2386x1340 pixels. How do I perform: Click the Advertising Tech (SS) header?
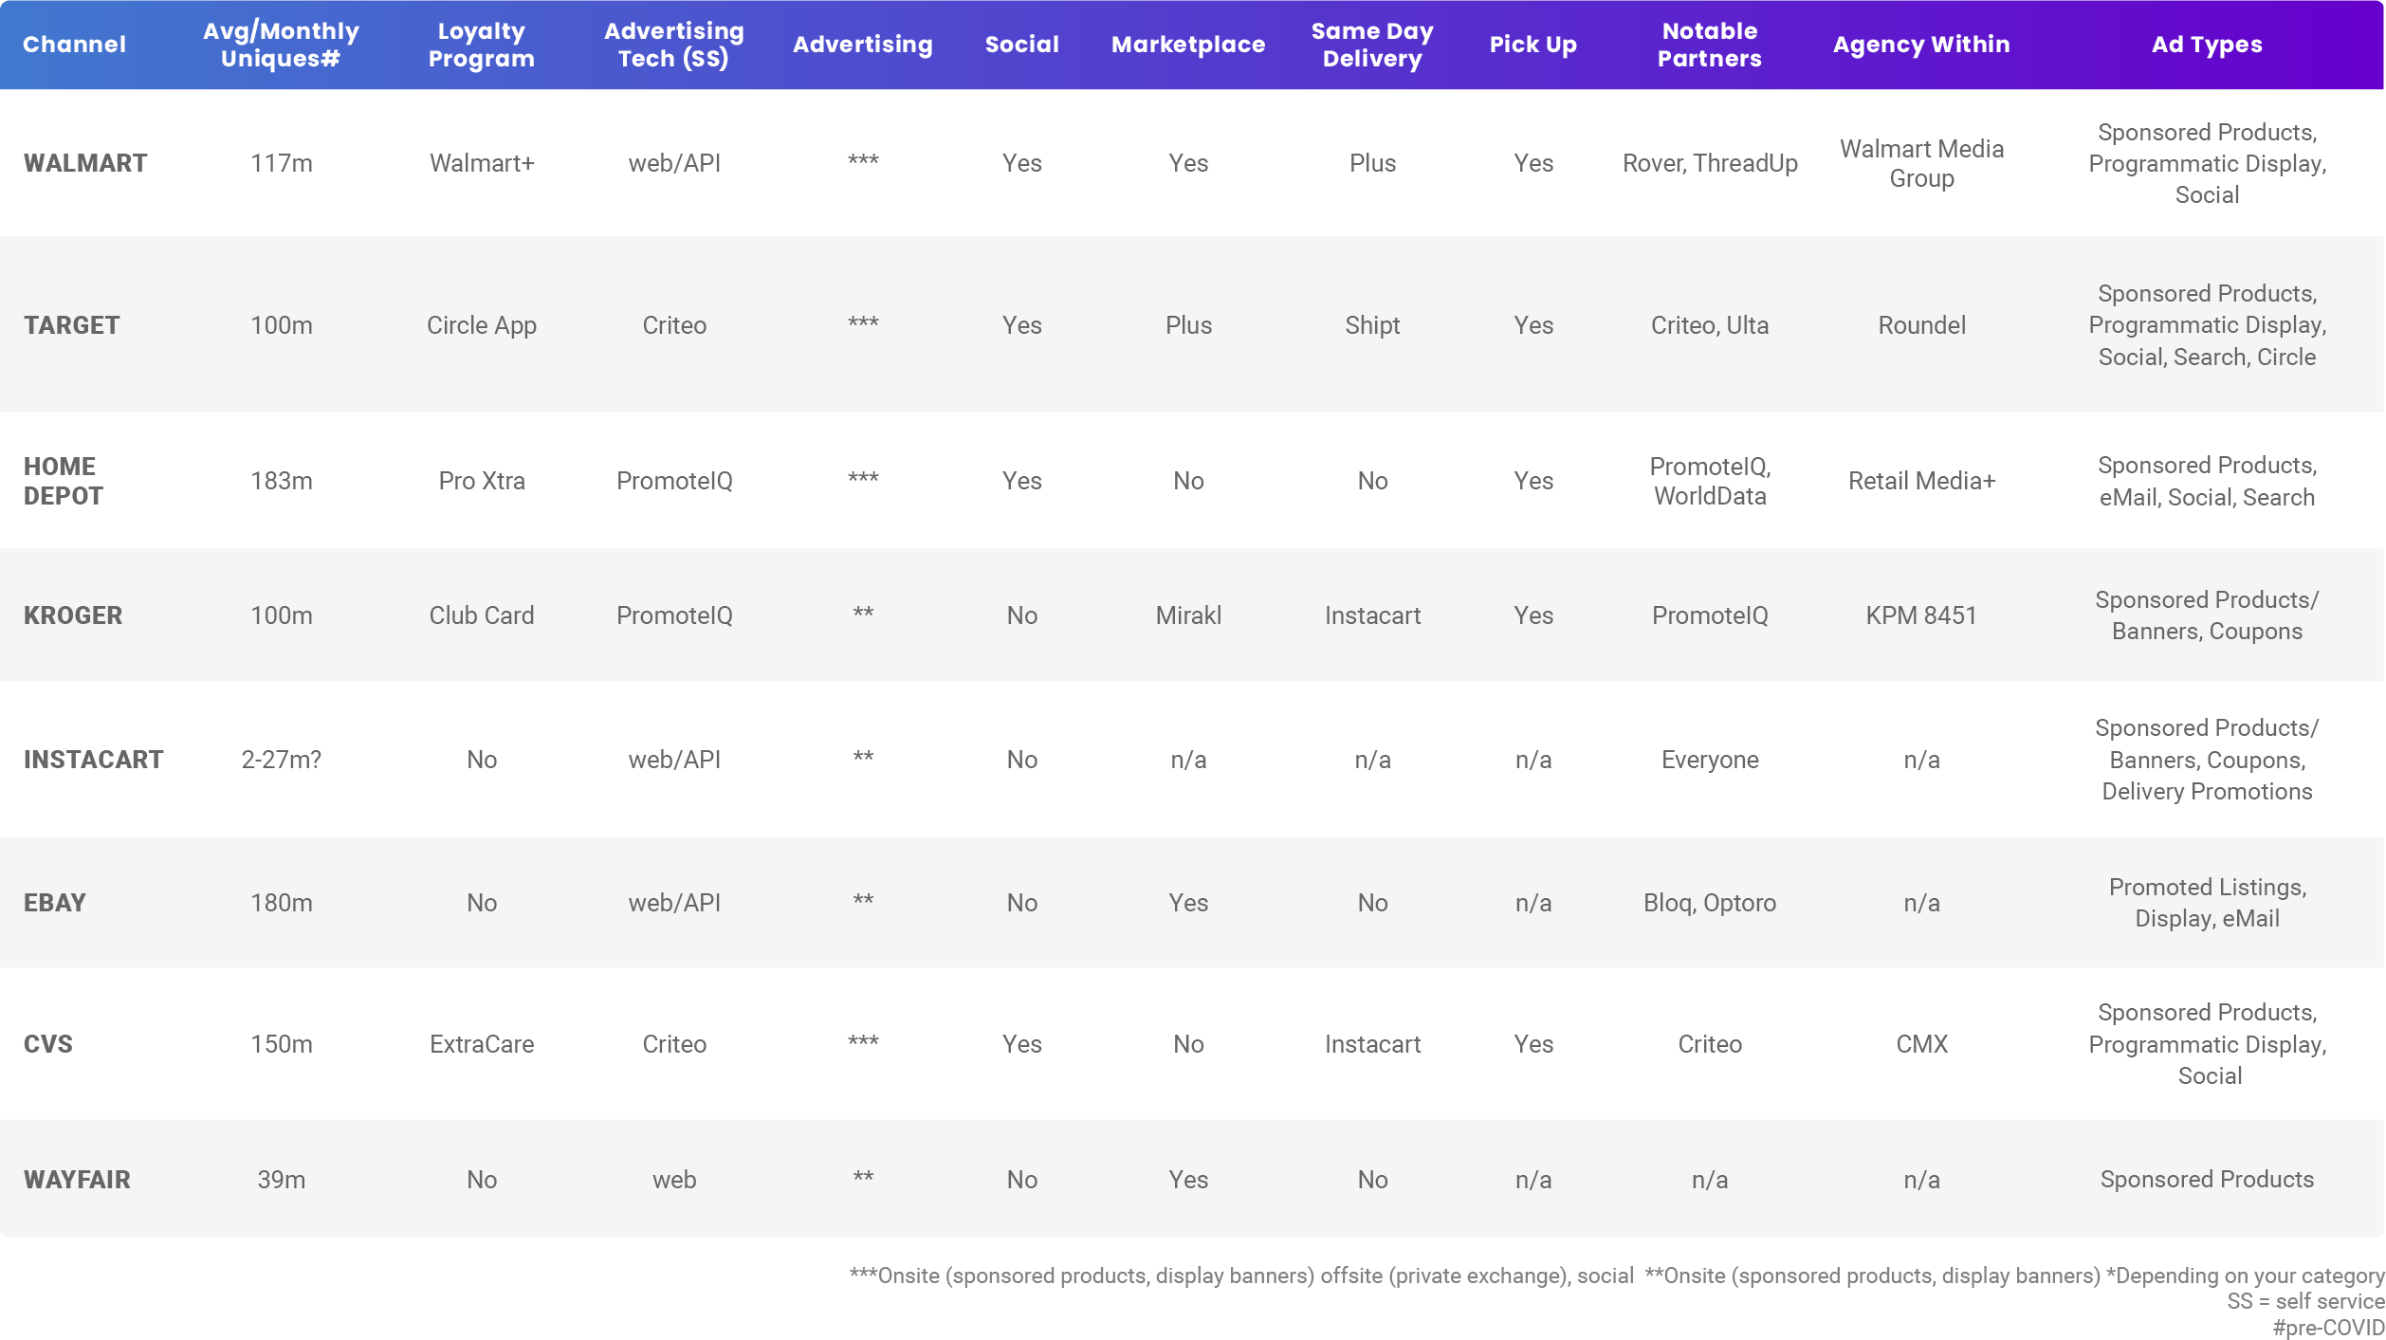pos(673,45)
